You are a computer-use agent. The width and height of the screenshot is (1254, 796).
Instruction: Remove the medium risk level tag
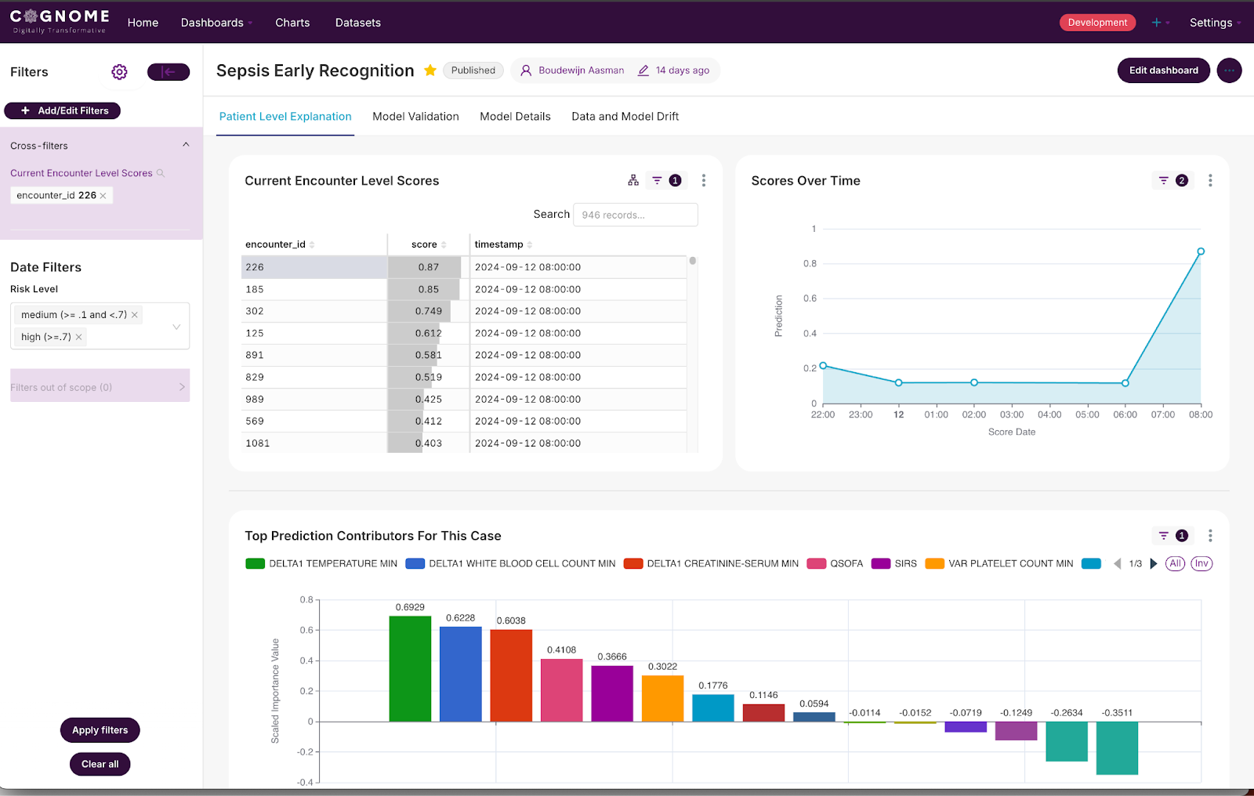tap(135, 315)
